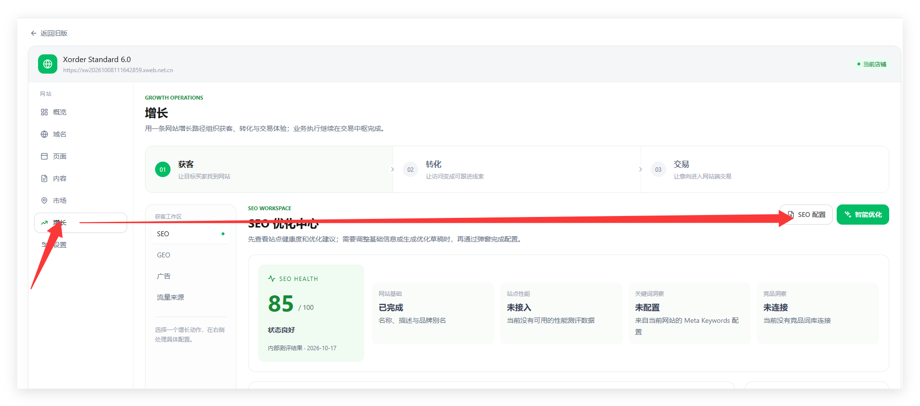Click the 获客工作区 section label

(x=168, y=216)
